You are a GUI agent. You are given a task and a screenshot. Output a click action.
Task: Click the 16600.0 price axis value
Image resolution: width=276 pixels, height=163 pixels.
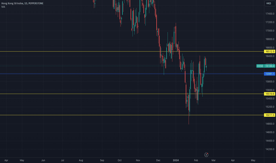click(270, 48)
